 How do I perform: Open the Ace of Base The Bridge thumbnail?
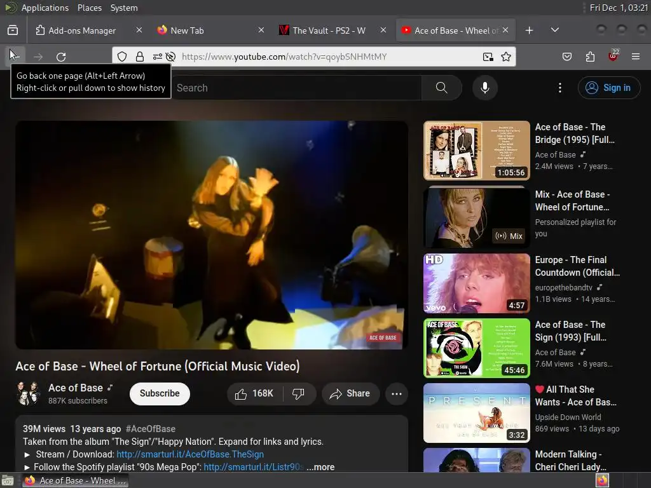(x=477, y=150)
